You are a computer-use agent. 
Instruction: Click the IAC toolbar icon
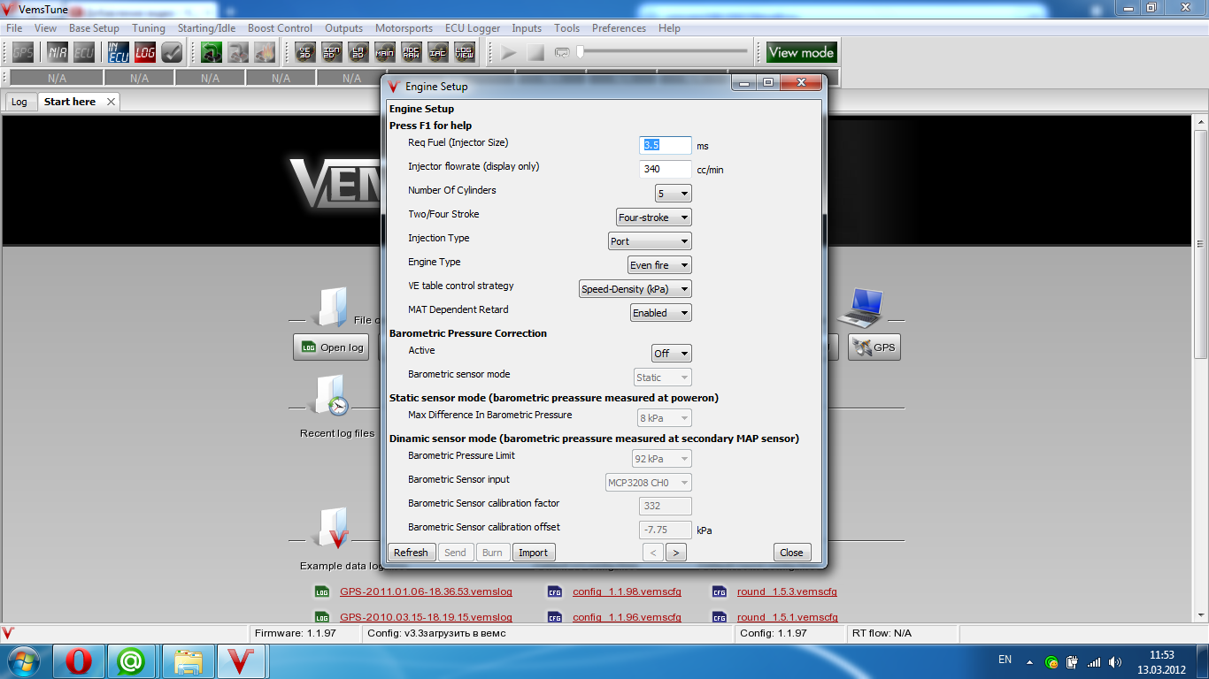click(x=438, y=53)
